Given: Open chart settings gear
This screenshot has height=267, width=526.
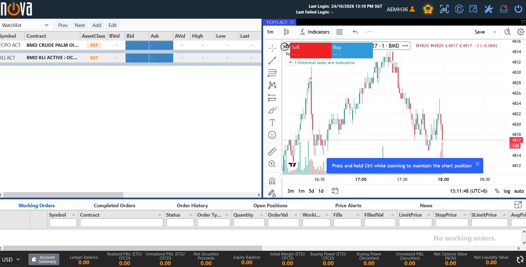Looking at the screenshot, I should tap(520, 32).
